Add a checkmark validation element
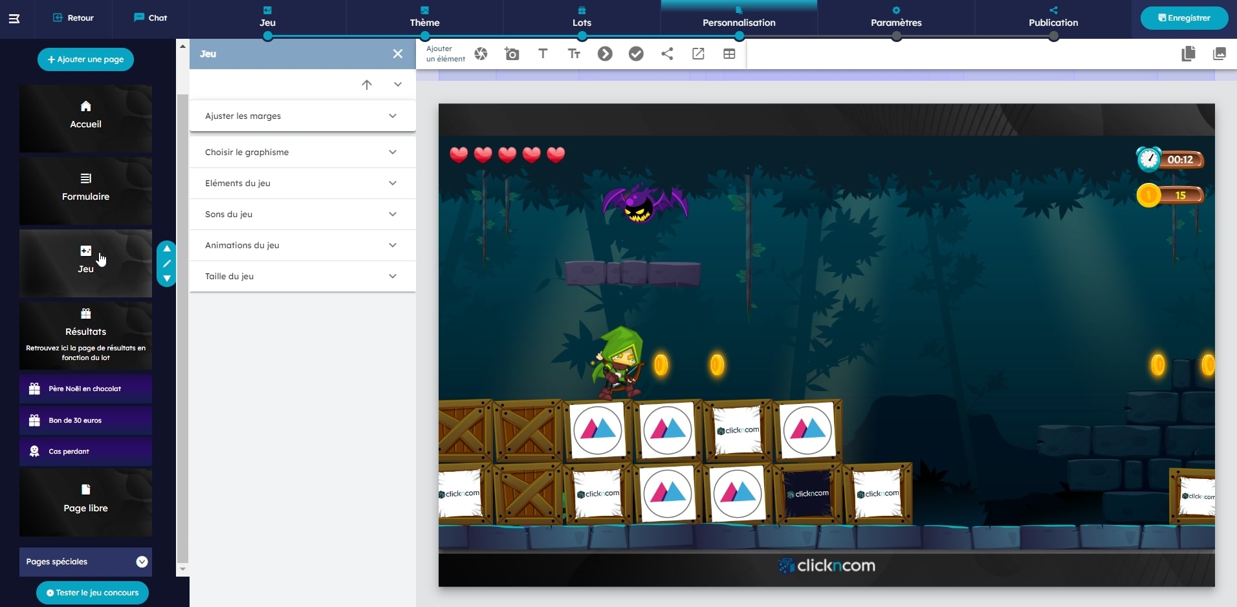 [x=636, y=54]
